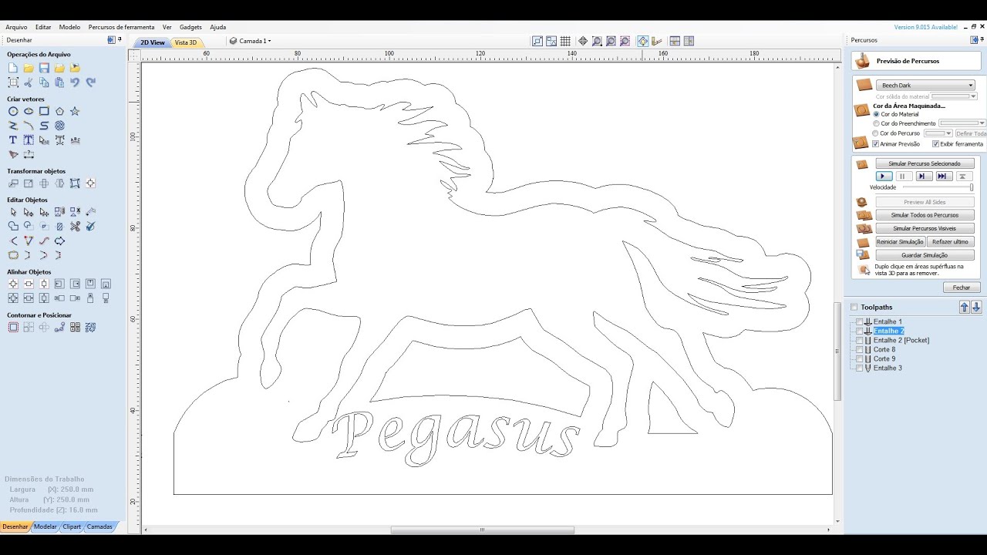Open the Beech Dark material dropdown
987x555 pixels.
point(925,86)
